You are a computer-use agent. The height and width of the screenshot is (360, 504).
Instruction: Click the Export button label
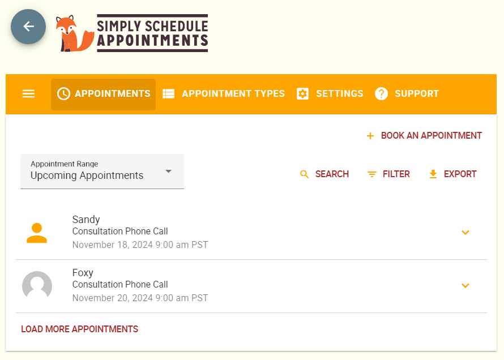click(x=460, y=174)
